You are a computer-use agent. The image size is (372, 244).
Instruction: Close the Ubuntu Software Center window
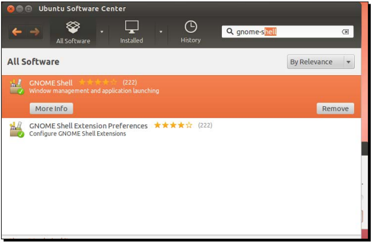pos(10,9)
